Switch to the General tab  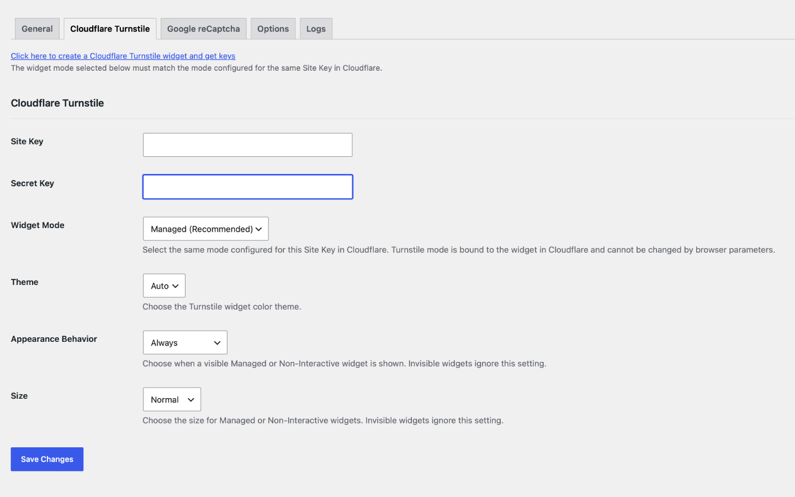click(37, 29)
